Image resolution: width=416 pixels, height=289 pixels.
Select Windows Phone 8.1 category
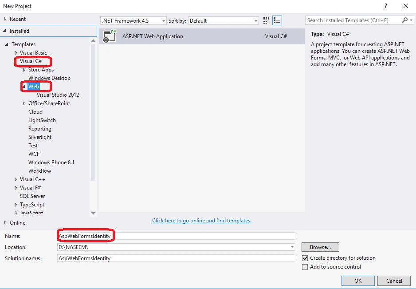coord(51,162)
